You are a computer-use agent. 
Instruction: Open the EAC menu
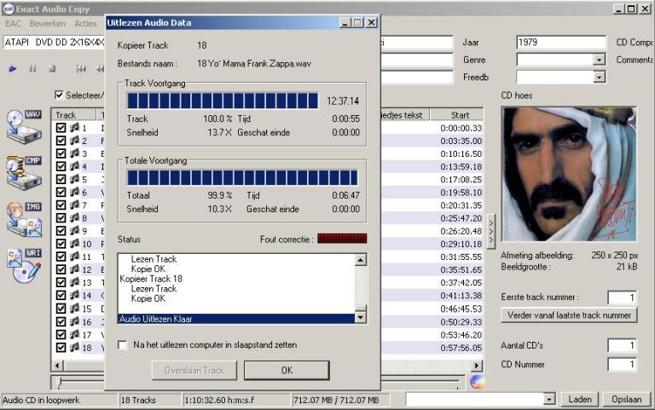click(x=13, y=24)
